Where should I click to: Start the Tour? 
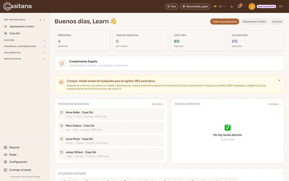pyautogui.click(x=172, y=6)
